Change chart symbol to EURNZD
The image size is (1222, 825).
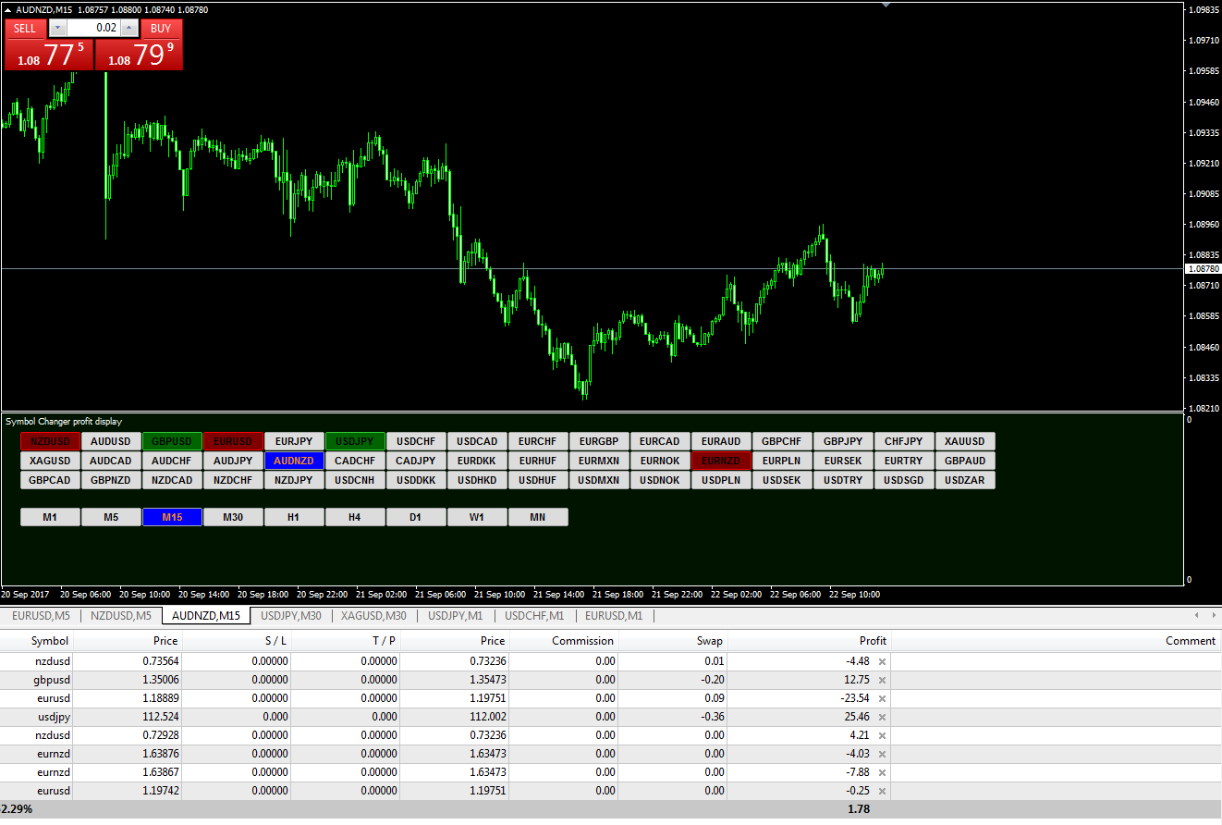tap(721, 461)
